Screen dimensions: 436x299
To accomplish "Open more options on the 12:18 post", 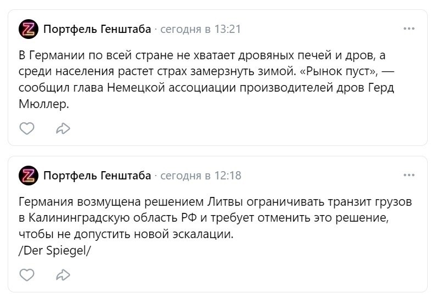I will pyautogui.click(x=409, y=175).
